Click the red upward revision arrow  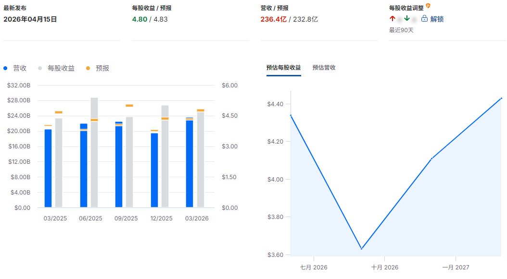[x=392, y=18]
